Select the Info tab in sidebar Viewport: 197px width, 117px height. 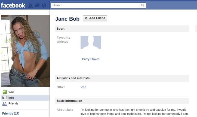coord(25,98)
